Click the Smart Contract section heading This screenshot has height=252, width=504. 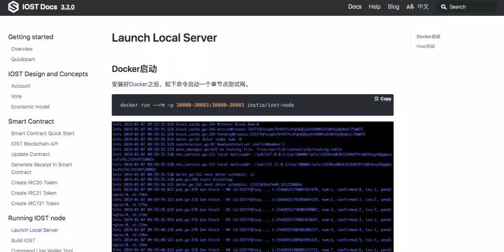click(31, 121)
